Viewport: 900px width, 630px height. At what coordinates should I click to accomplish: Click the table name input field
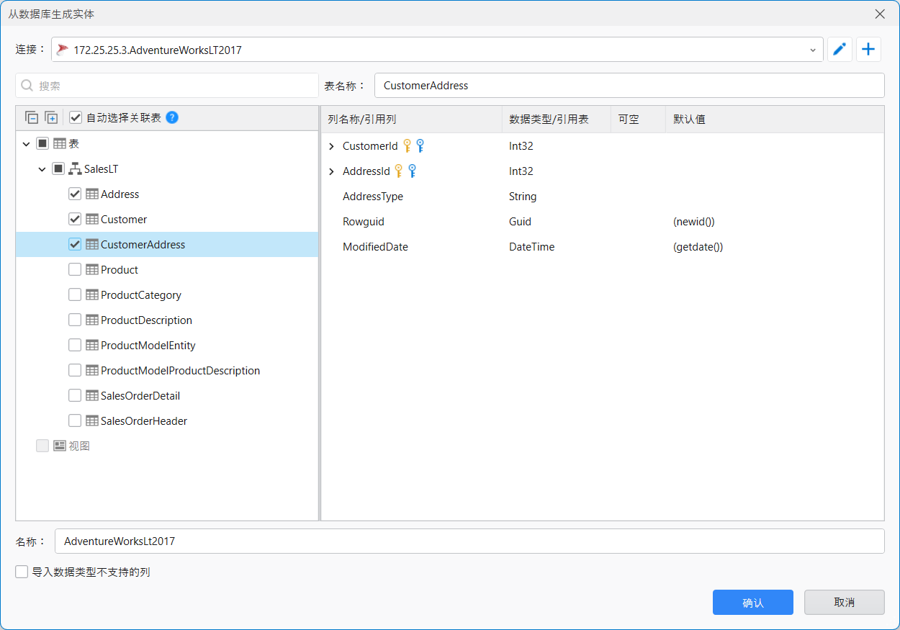coord(629,86)
